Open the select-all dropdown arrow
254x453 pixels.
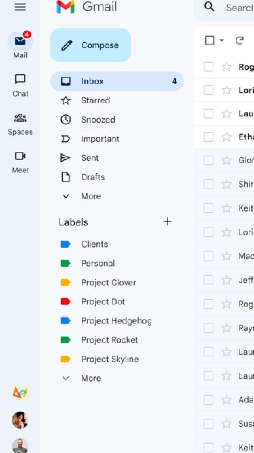click(x=222, y=40)
